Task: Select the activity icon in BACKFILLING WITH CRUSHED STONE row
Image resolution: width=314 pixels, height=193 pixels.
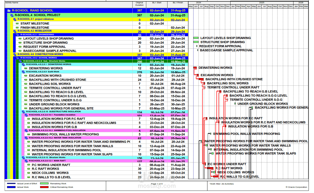Action: (x=26, y=79)
